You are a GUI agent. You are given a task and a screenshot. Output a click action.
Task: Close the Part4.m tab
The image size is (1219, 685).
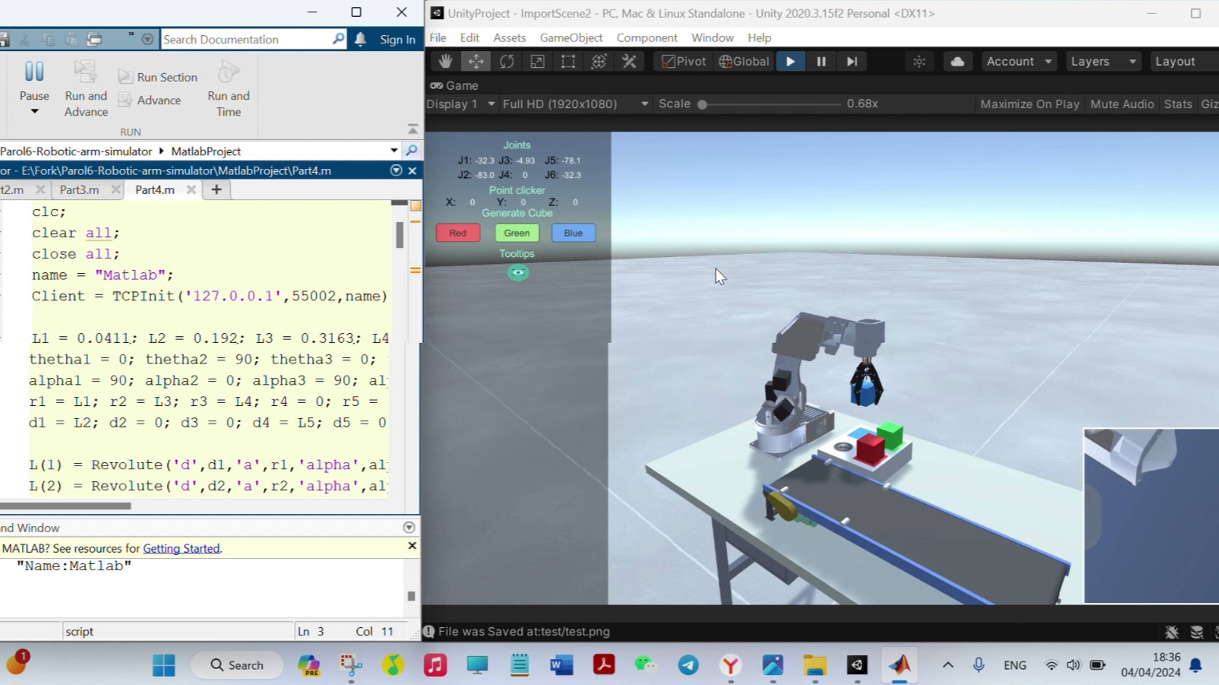(191, 190)
